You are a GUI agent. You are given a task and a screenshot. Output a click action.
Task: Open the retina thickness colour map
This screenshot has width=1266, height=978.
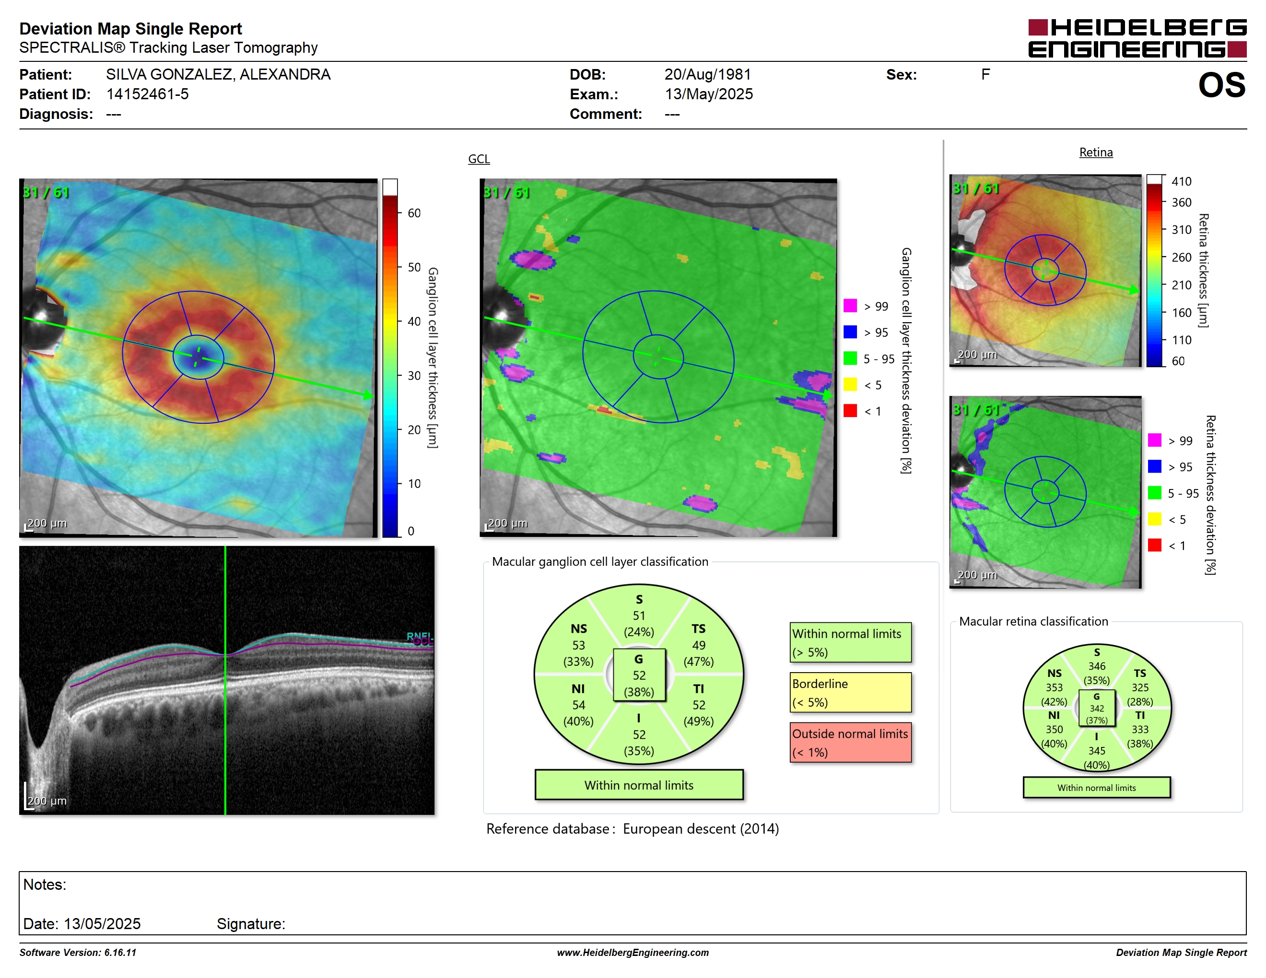(1045, 270)
